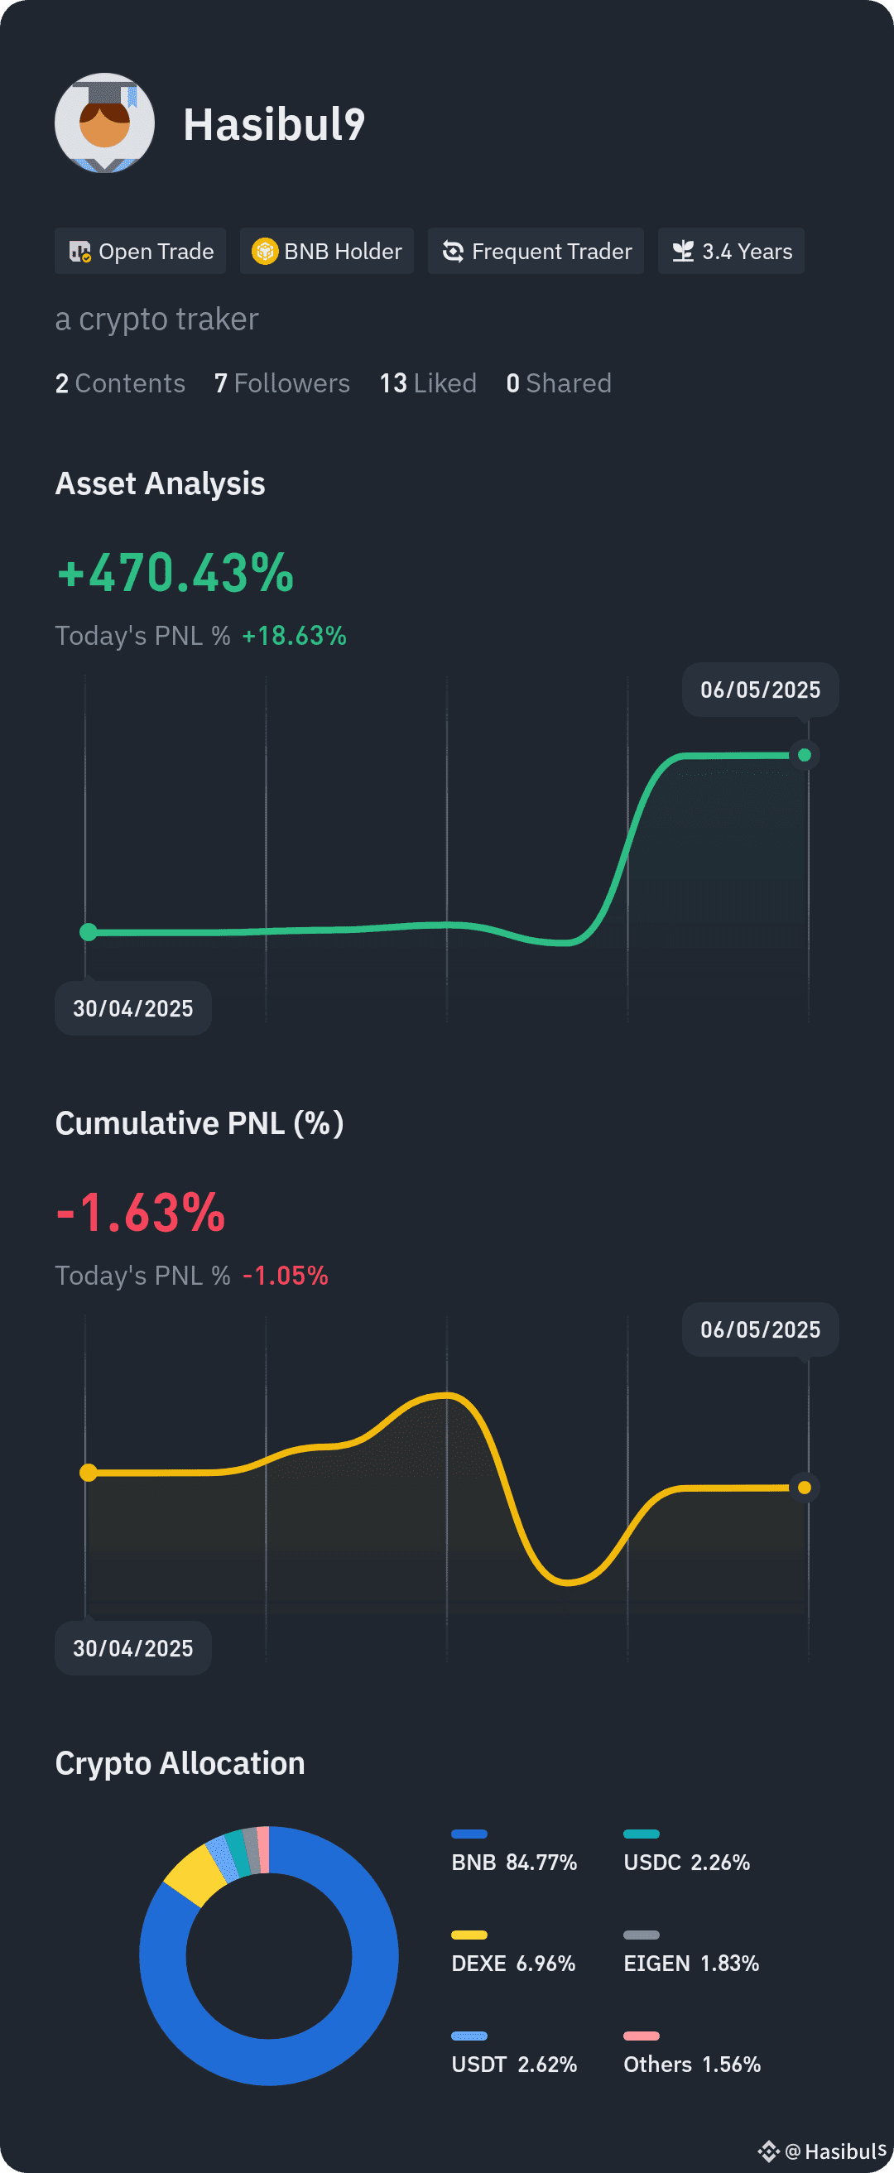Screen dimensions: 894x2173
Task: Click the green end point on Asset Analysis chart
Action: click(805, 755)
